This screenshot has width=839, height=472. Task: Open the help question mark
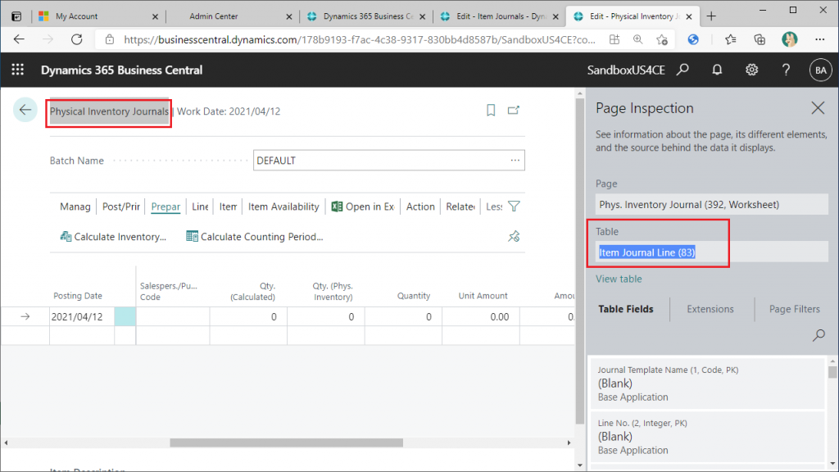(786, 70)
